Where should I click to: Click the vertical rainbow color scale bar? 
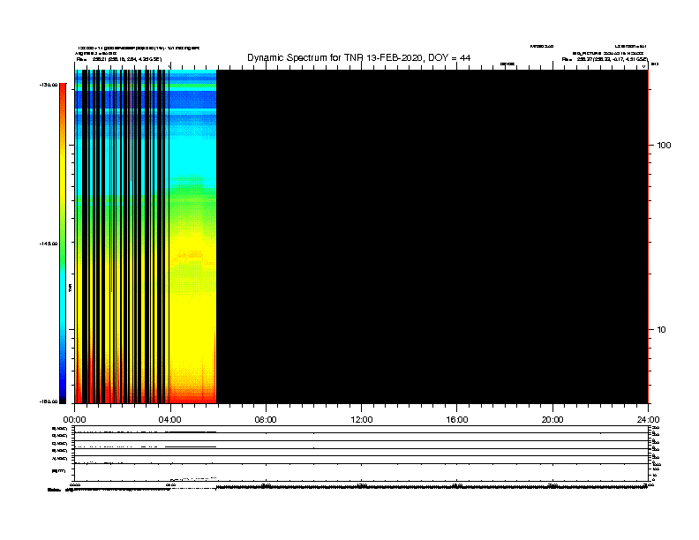pyautogui.click(x=63, y=244)
